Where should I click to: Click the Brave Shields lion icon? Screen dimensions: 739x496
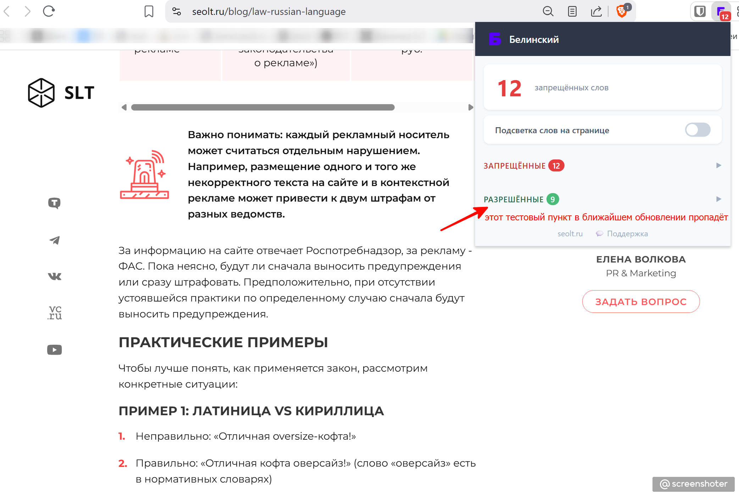622,12
